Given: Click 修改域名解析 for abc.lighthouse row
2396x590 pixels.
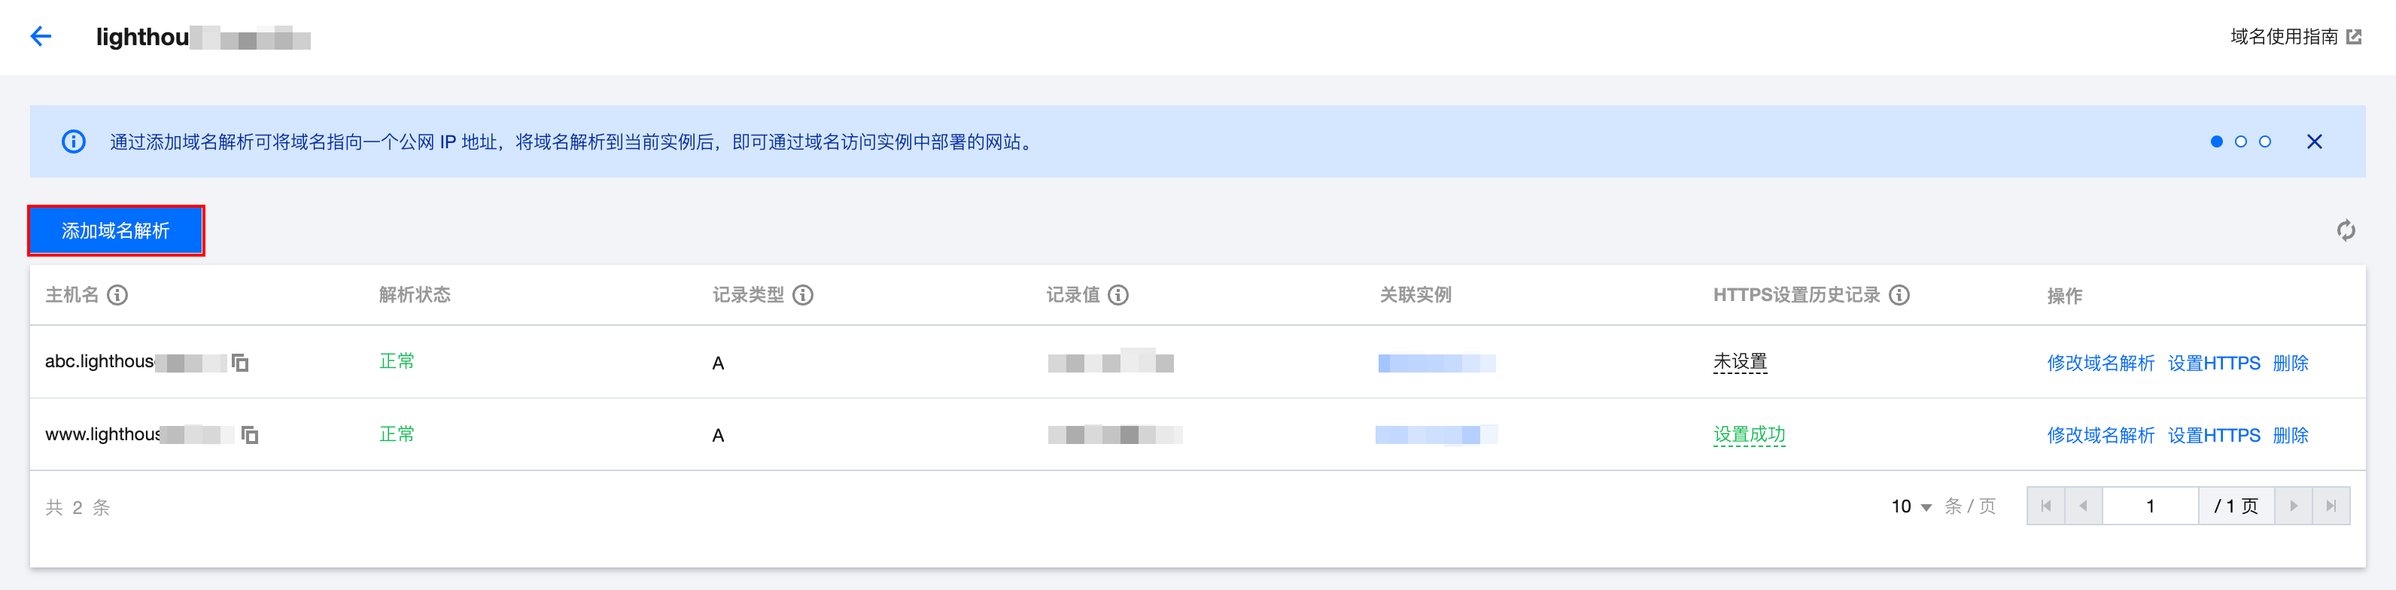Looking at the screenshot, I should [2100, 363].
